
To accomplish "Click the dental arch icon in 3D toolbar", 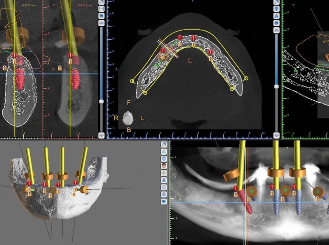I will 164,194.
